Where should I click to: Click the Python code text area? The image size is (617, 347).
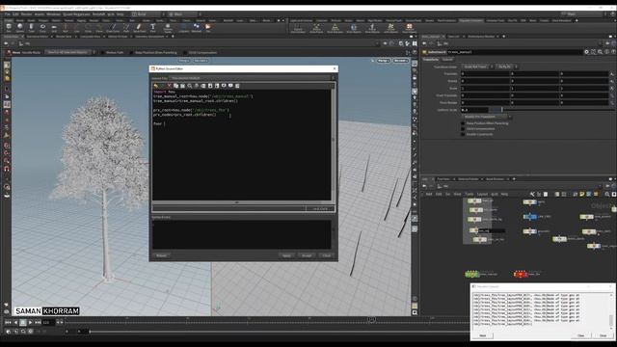click(242, 146)
